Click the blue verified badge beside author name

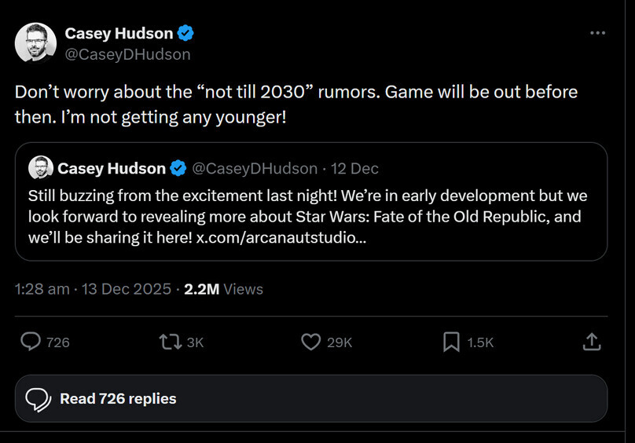(x=186, y=33)
